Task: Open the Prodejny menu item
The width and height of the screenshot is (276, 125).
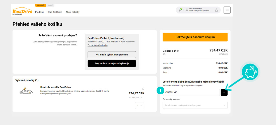Action: click(39, 12)
